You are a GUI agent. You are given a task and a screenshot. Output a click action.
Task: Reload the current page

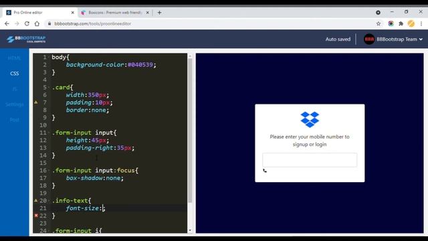[27, 24]
